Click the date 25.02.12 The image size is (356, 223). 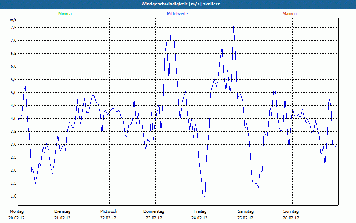pos(245,218)
